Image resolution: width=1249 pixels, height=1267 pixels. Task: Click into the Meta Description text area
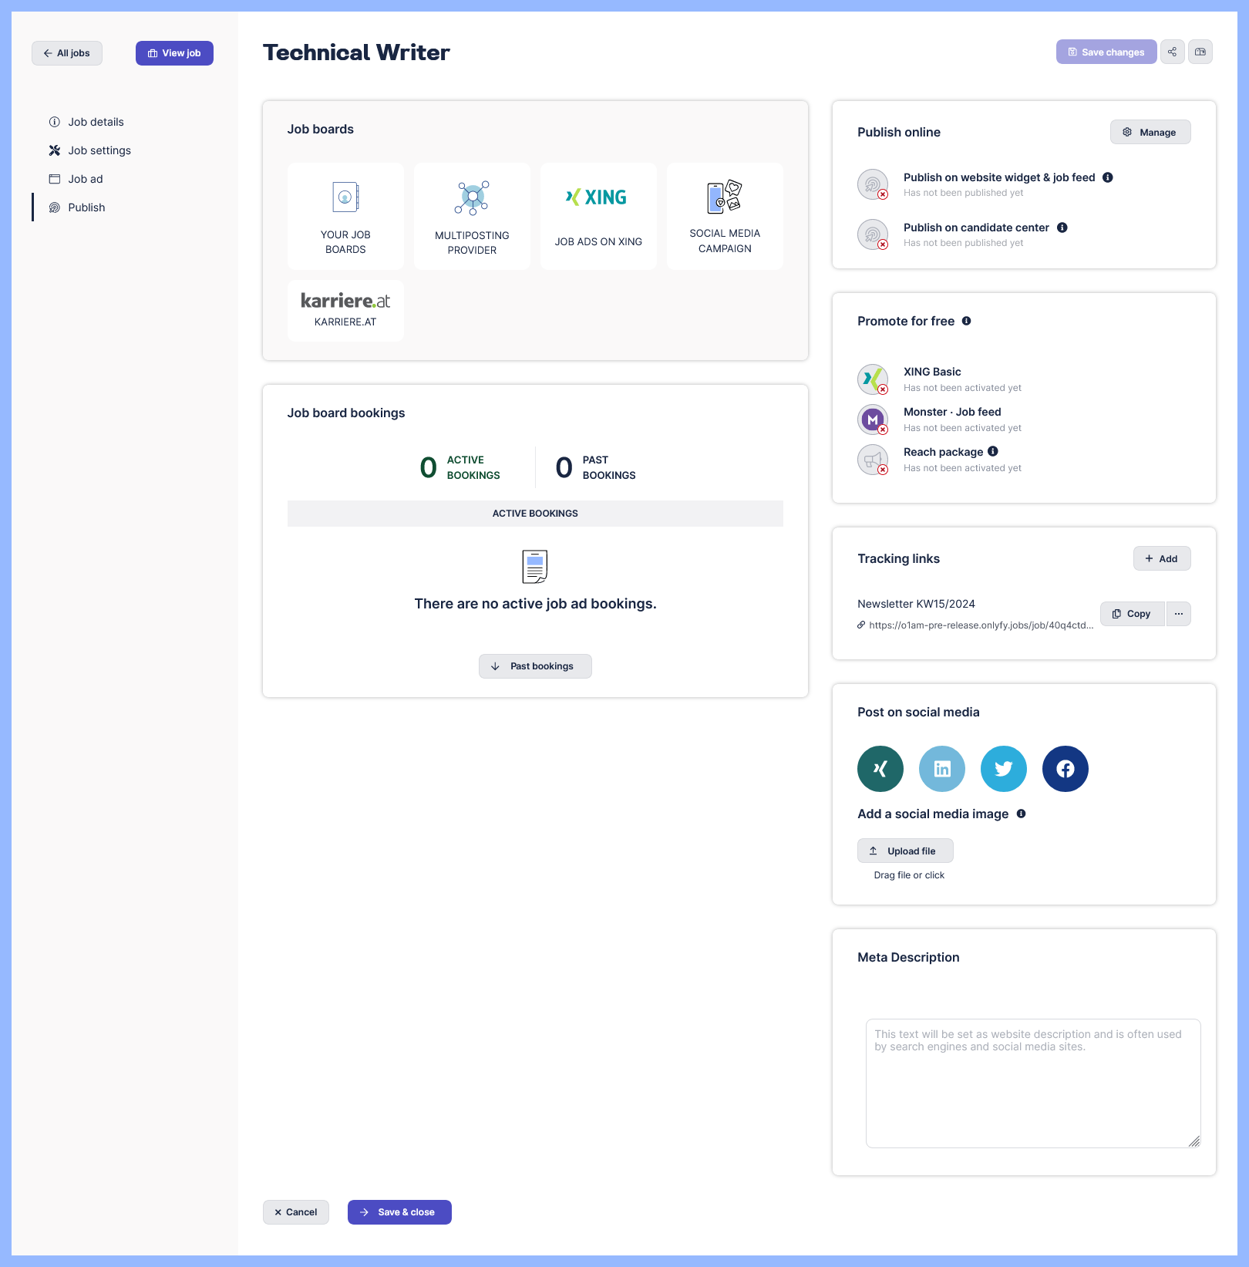click(1032, 1083)
